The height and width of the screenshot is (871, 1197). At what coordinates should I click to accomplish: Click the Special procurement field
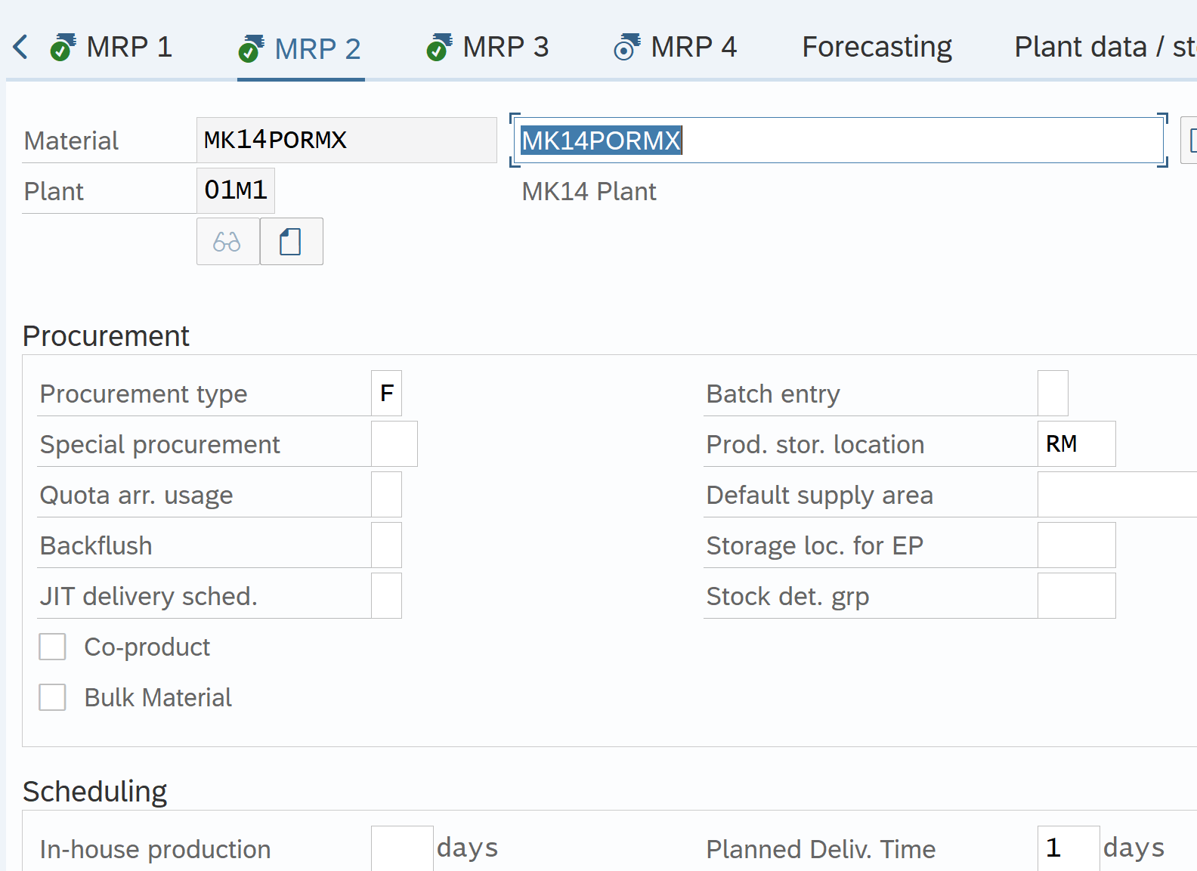point(394,444)
